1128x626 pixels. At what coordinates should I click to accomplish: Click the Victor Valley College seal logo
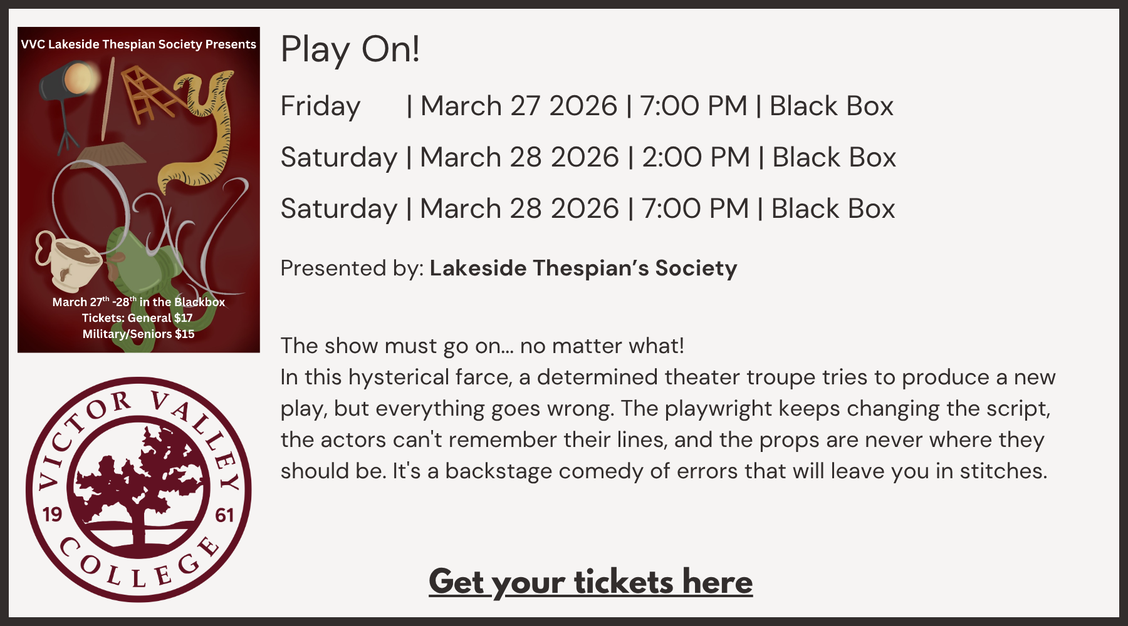tap(138, 490)
